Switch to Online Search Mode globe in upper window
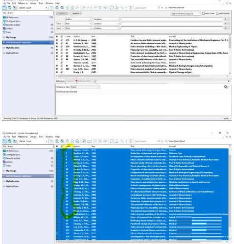Image resolution: width=234 pixels, height=244 pixels. (x=10, y=8)
